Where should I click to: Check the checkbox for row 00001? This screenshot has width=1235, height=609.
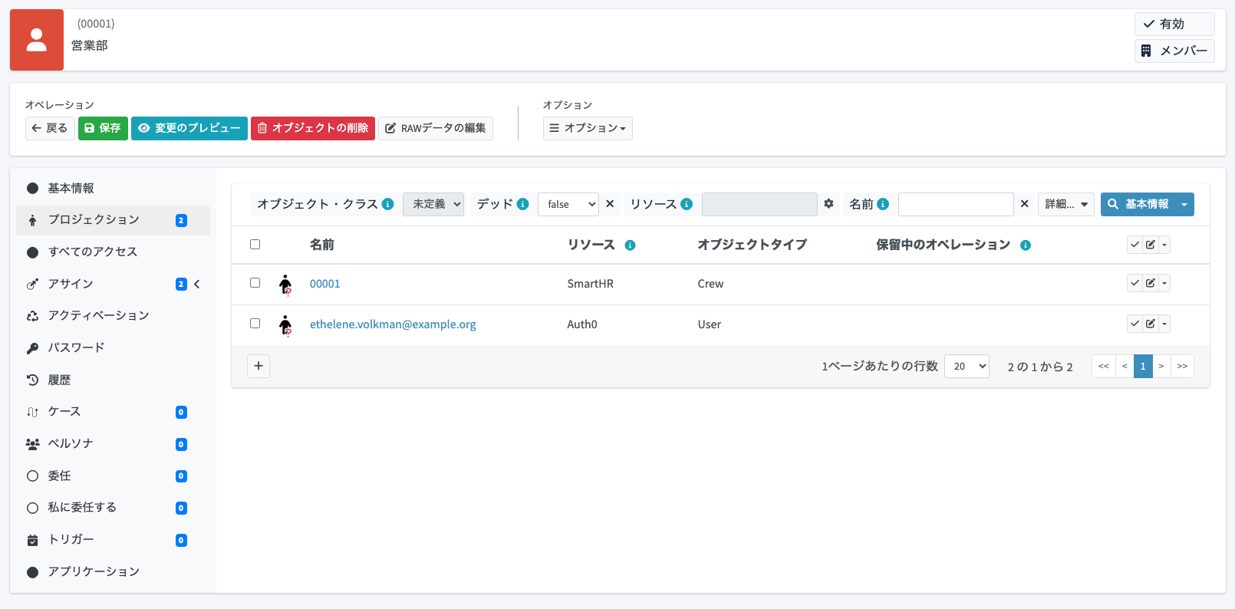point(255,283)
